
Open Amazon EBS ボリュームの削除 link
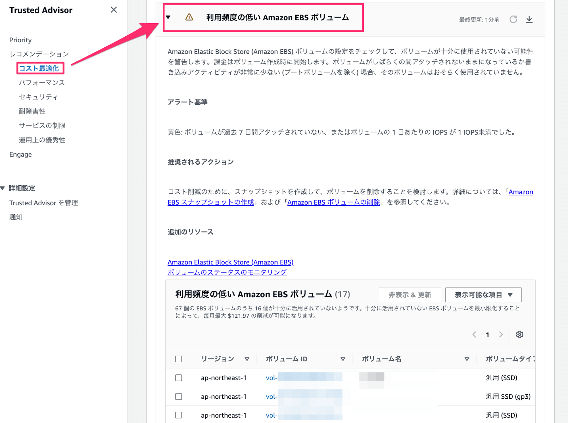pyautogui.click(x=334, y=202)
